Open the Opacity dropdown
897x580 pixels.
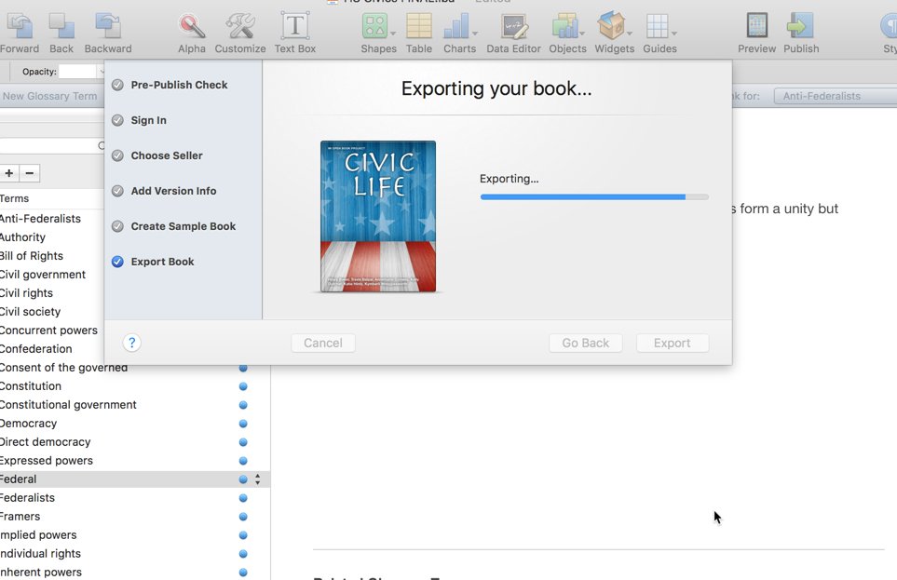102,72
